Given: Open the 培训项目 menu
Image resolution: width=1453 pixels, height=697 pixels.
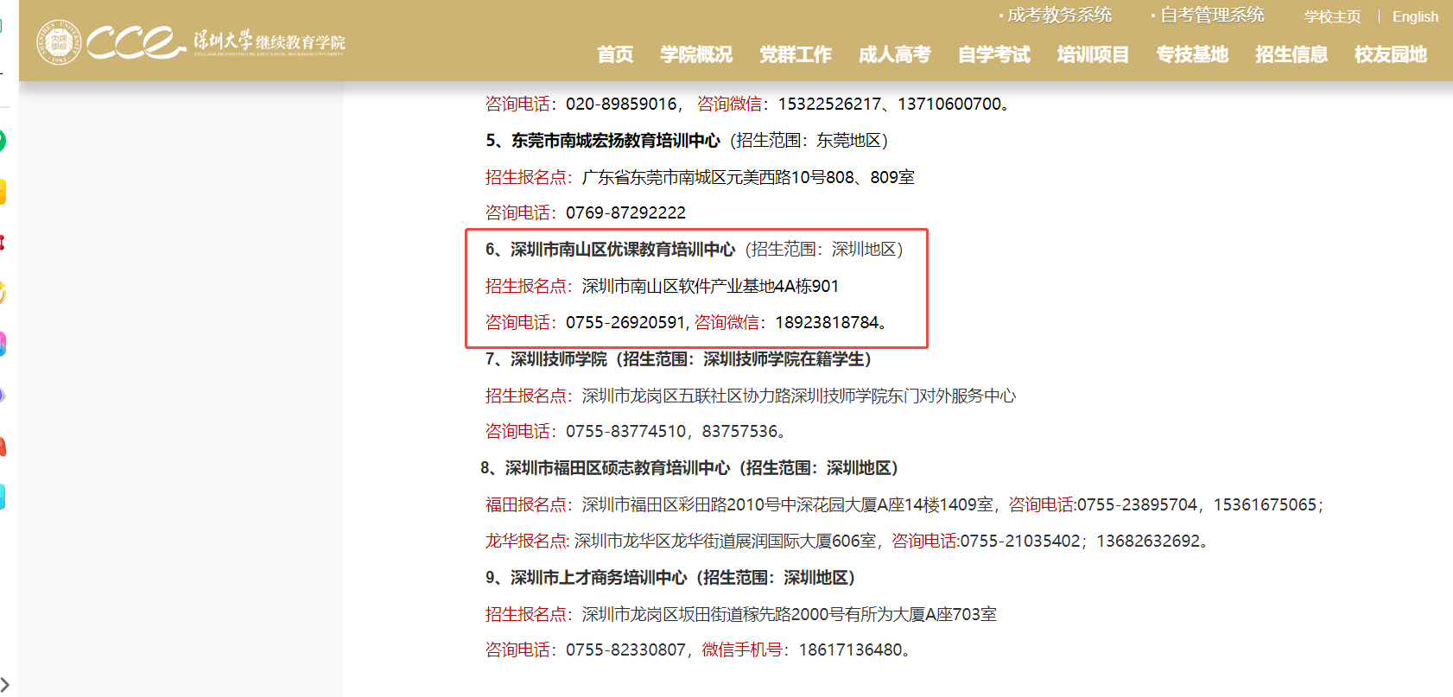Looking at the screenshot, I should [1093, 54].
